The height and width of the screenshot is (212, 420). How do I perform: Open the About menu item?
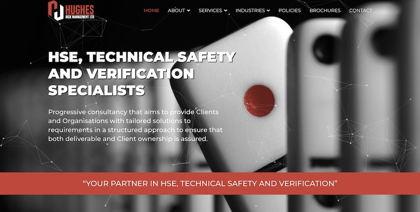(x=176, y=10)
